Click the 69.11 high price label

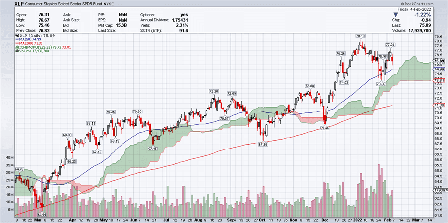91,124
